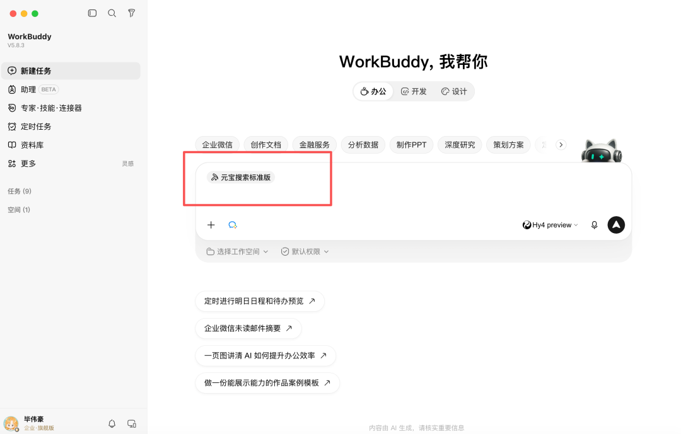Open the 更多 menu item
Screen dimensions: 681x434
pos(28,164)
